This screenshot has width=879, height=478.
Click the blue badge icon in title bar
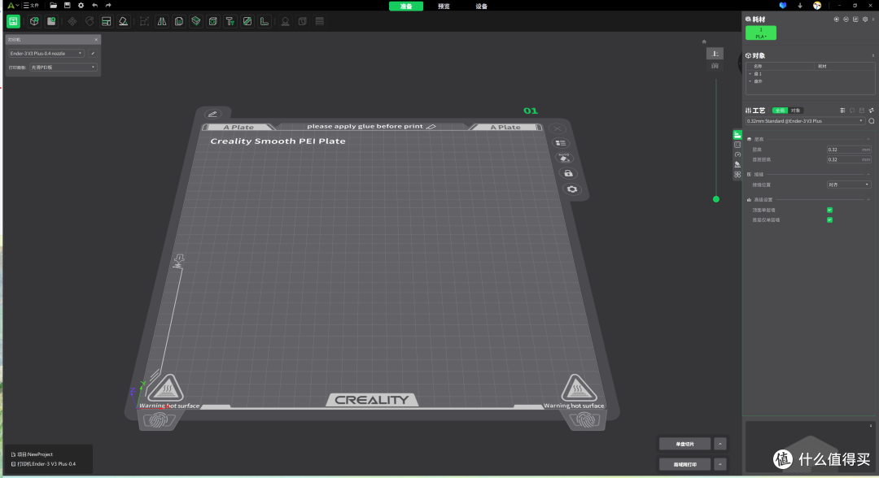[783, 6]
